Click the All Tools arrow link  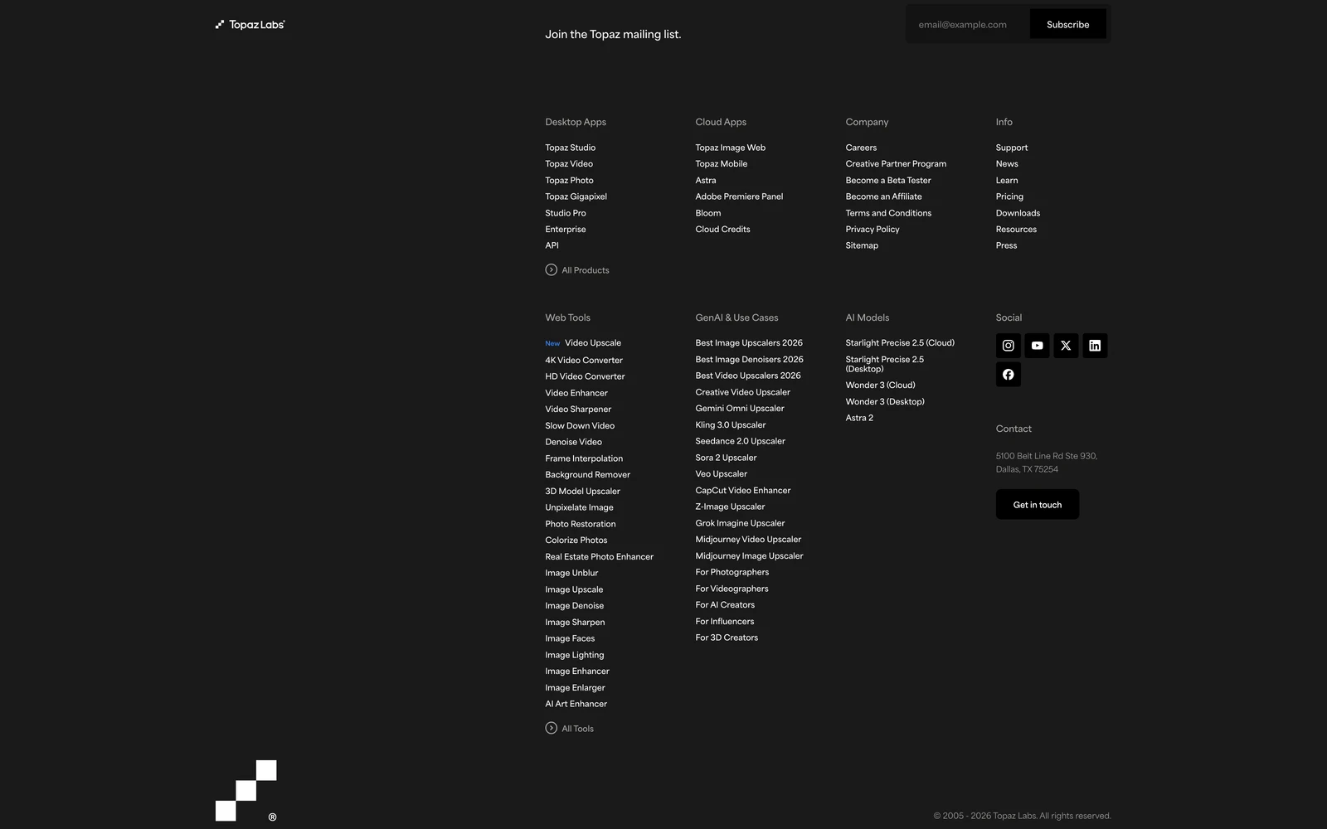tap(570, 729)
